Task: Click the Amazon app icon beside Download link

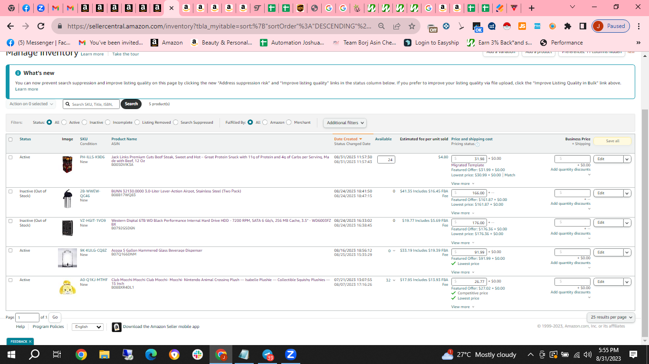Action: pos(116,327)
